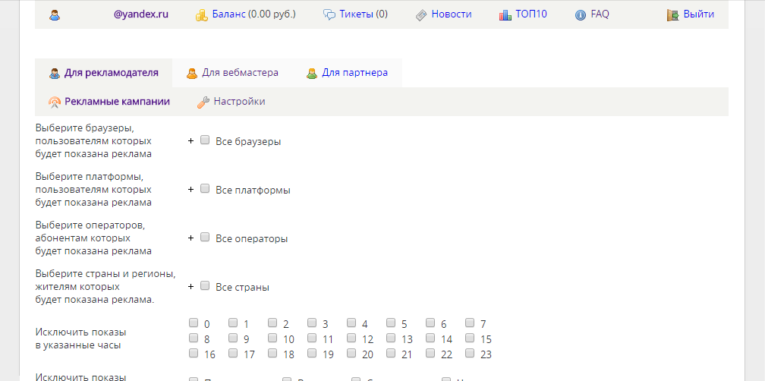Click the 'Исключить показы в указанные часы' label

pos(81,339)
